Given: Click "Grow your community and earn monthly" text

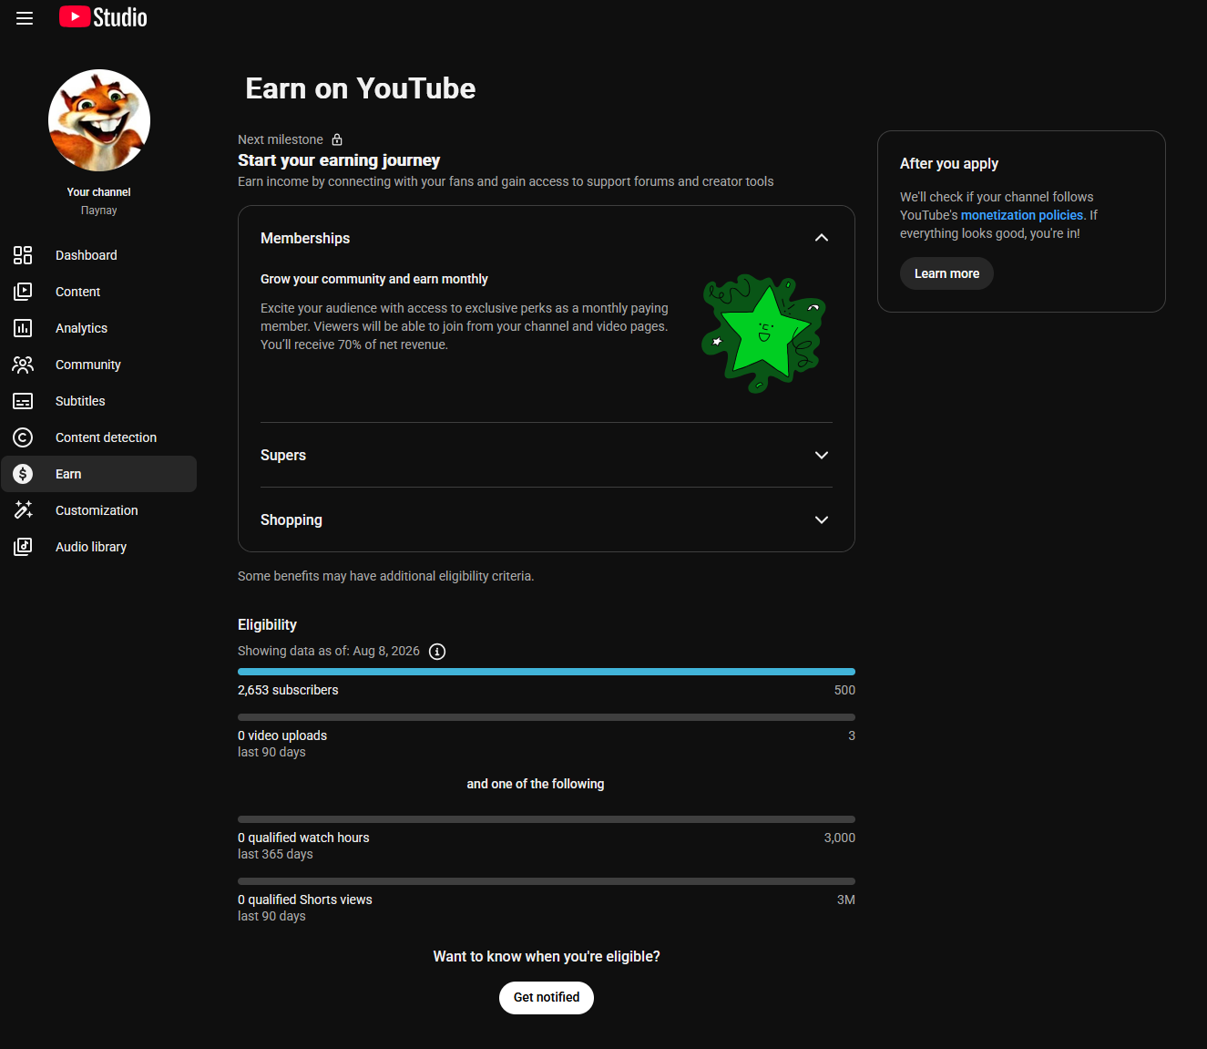Looking at the screenshot, I should (374, 279).
